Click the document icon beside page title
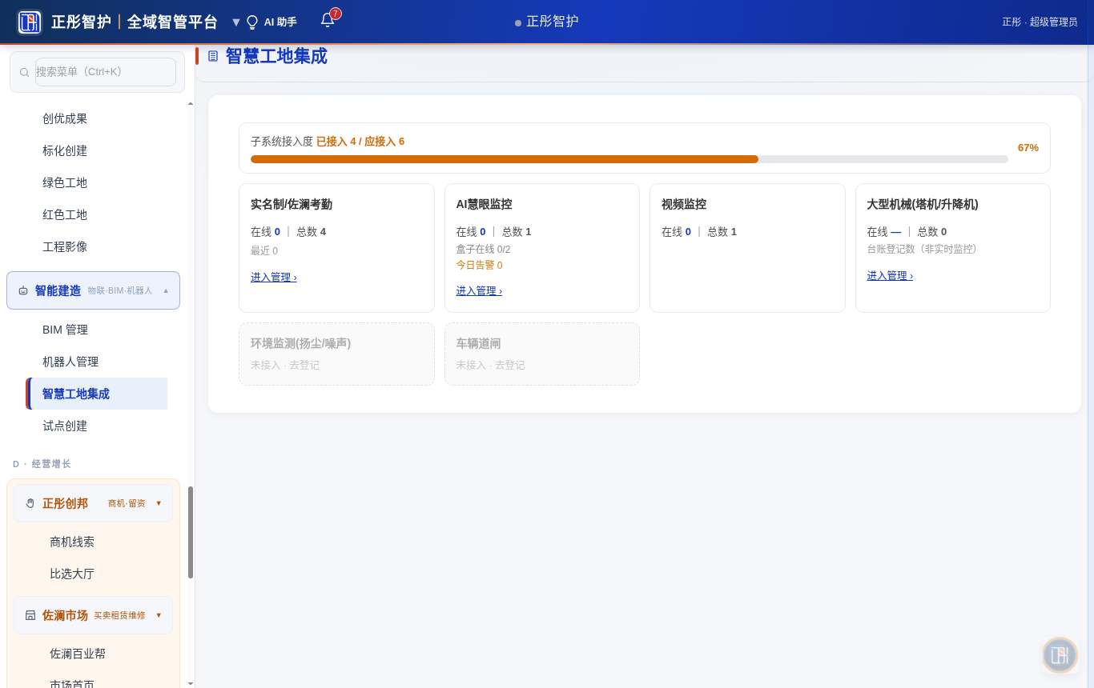Viewport: 1094px width, 688px height. coord(213,56)
